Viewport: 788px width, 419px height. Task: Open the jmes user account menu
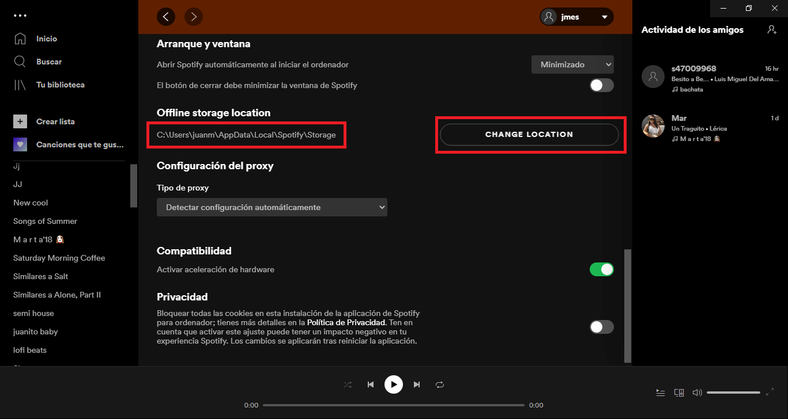point(576,17)
